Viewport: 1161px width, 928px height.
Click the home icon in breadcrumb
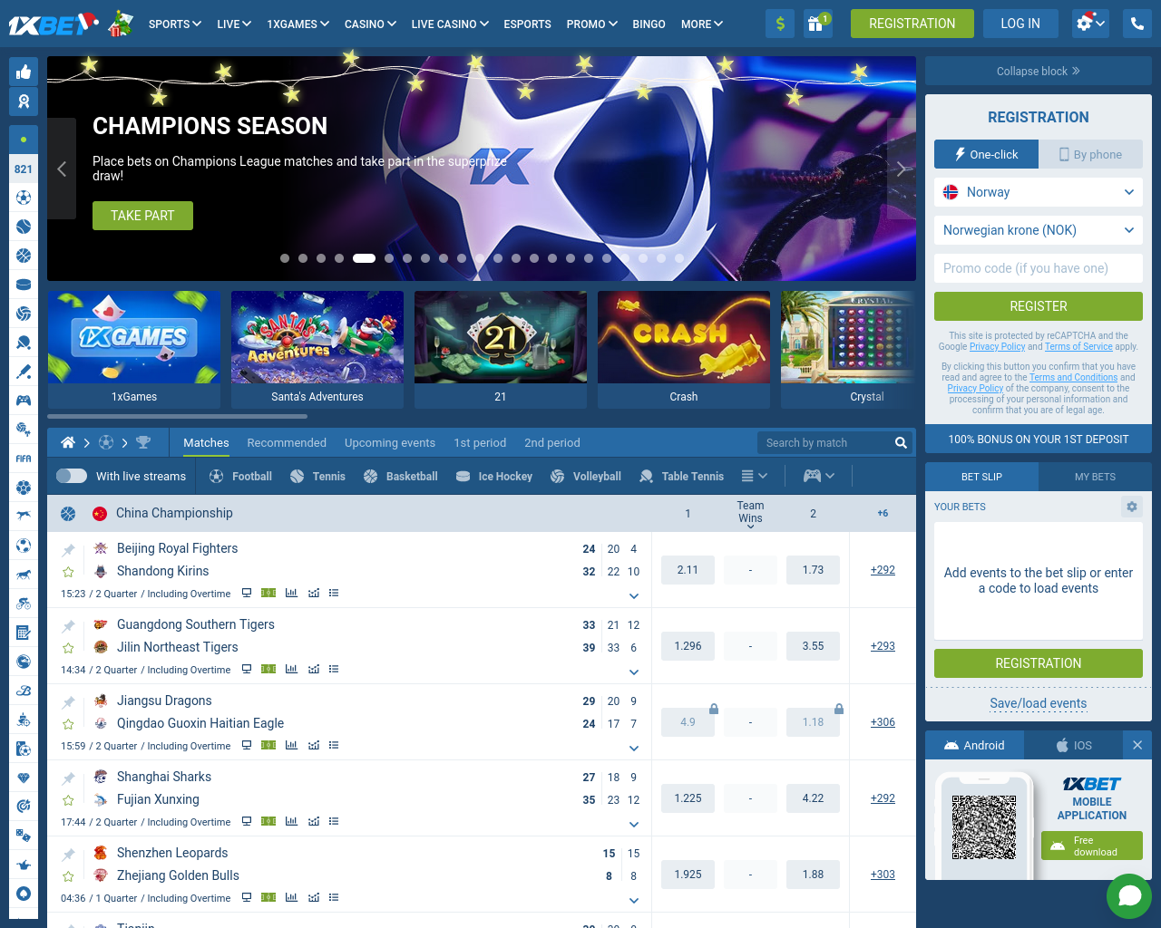68,442
